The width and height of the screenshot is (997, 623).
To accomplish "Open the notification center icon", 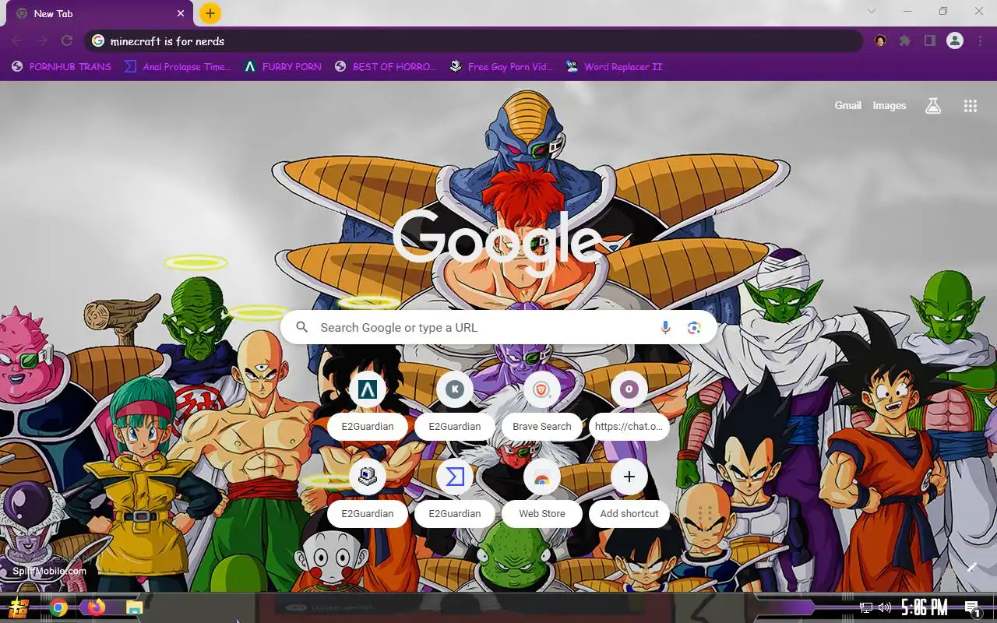I will pyautogui.click(x=972, y=608).
